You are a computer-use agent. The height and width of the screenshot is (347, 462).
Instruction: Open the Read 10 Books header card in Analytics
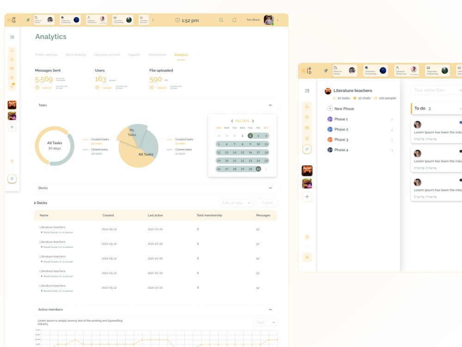pyautogui.click(x=44, y=20)
